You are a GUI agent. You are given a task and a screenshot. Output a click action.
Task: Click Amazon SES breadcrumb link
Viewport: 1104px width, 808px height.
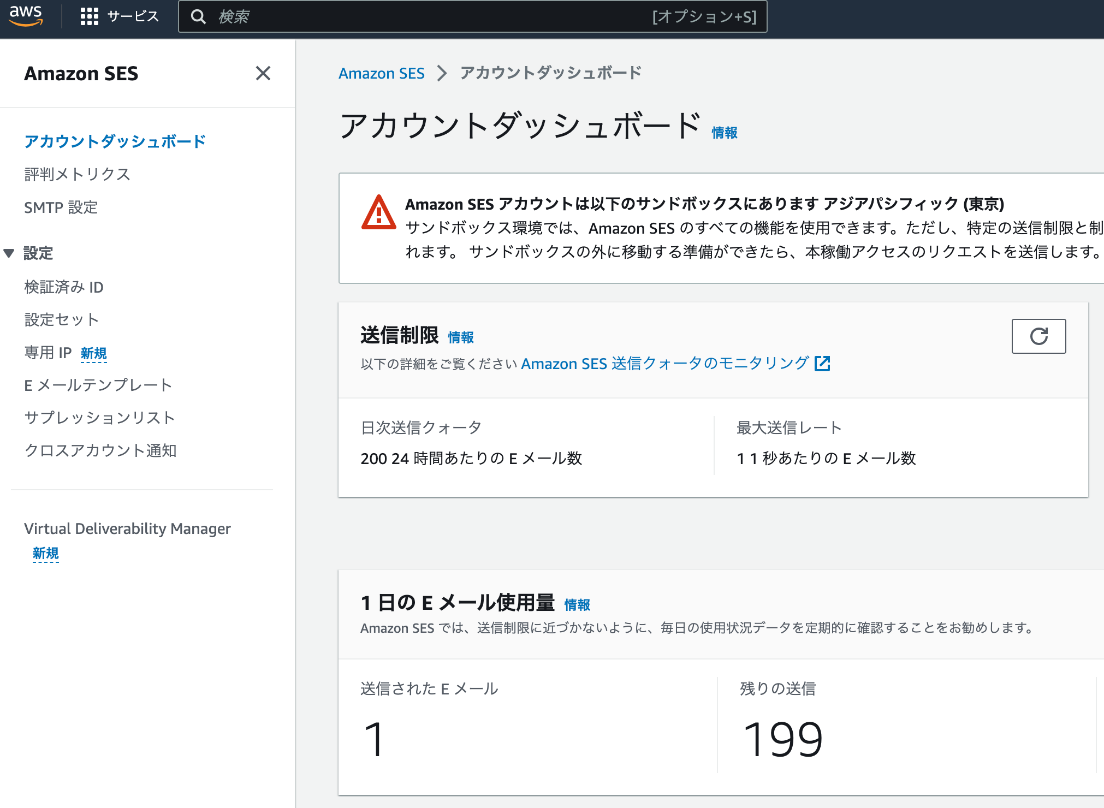coord(382,73)
